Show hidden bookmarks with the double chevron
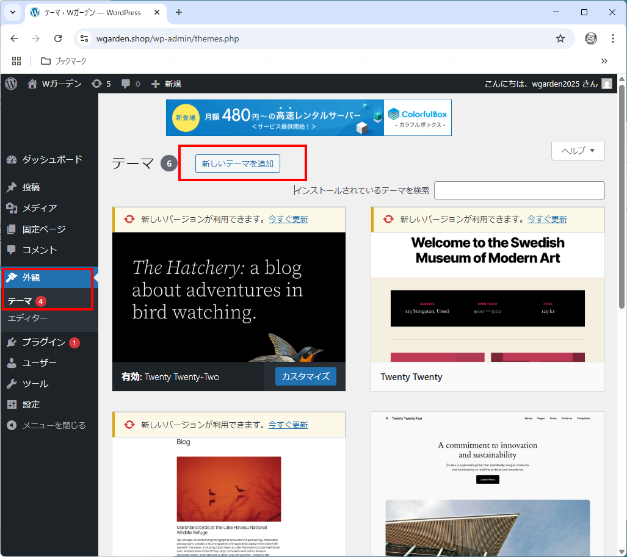627x557 pixels. point(604,61)
